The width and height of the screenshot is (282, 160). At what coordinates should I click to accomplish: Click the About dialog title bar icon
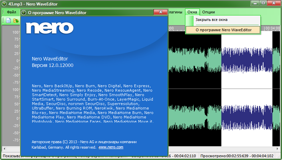click(x=24, y=13)
